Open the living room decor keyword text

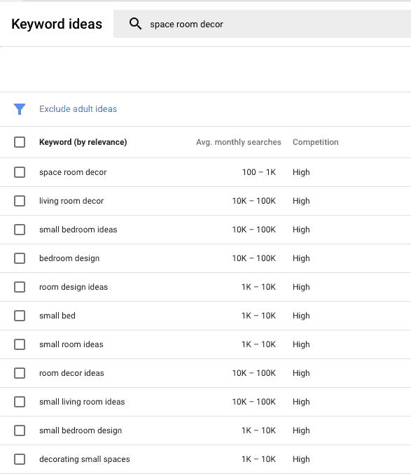pyautogui.click(x=71, y=201)
